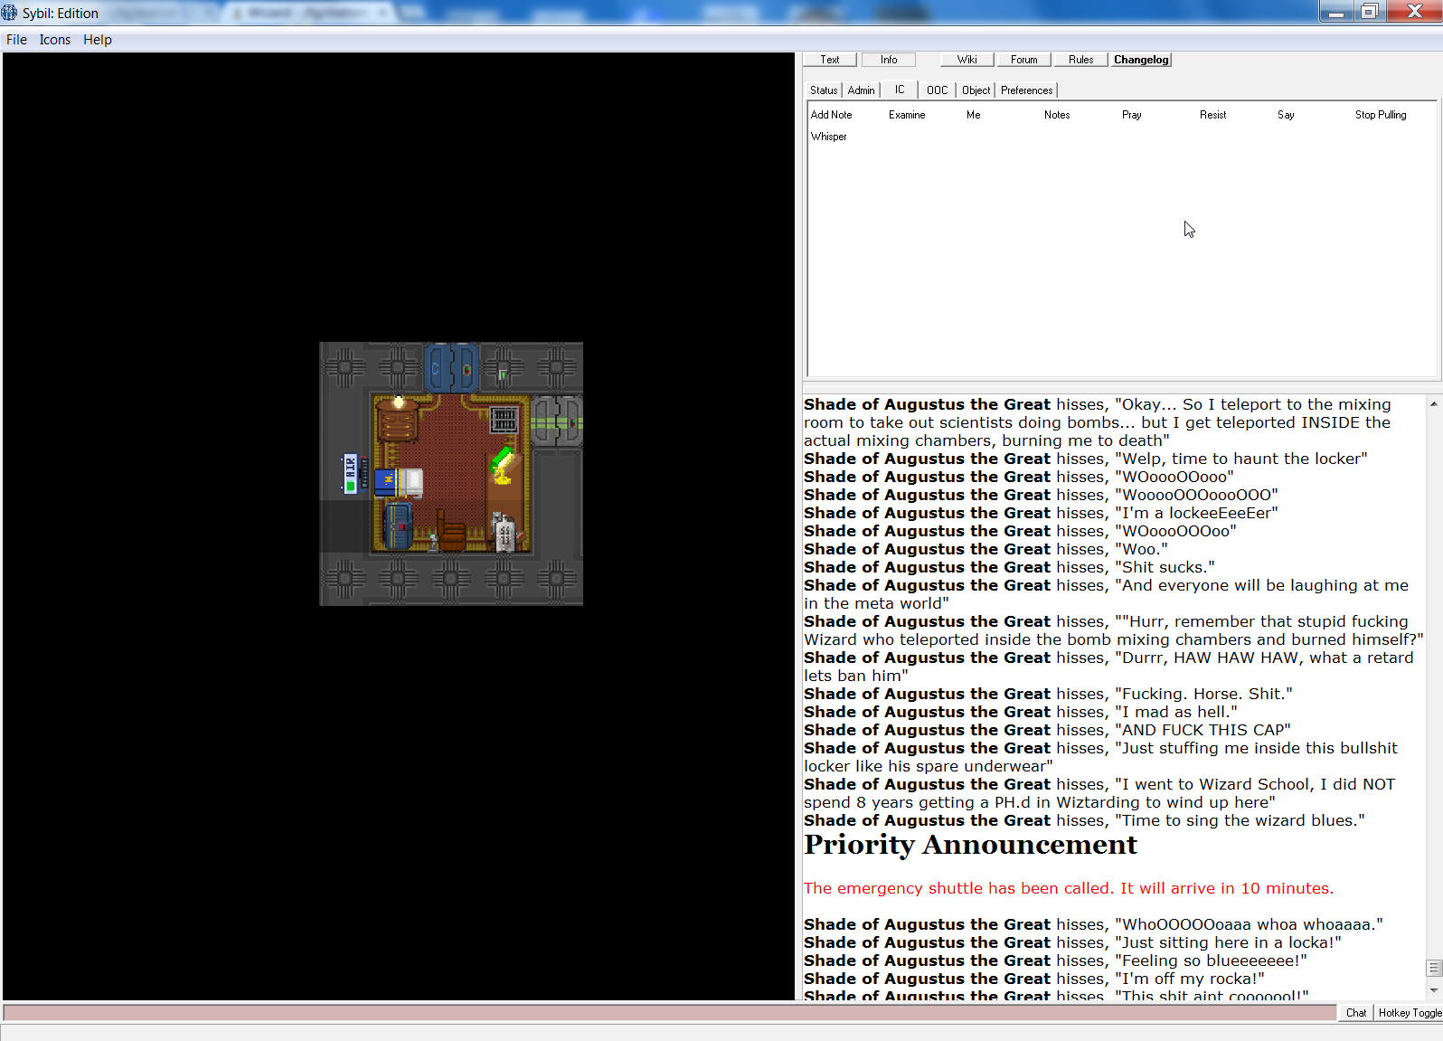Open the blue command airlock door
Image resolution: width=1443 pixels, height=1041 pixels.
[x=452, y=367]
